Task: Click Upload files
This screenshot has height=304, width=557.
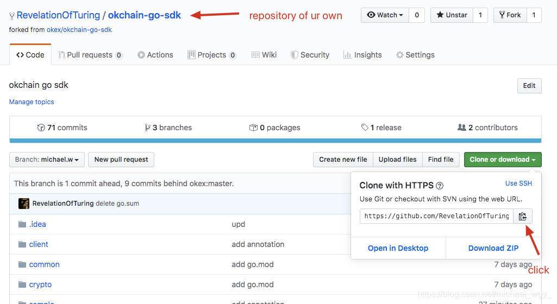Action: tap(397, 160)
